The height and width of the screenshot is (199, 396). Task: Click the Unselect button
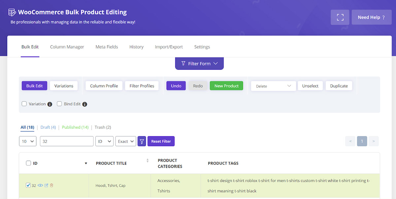coord(310,86)
